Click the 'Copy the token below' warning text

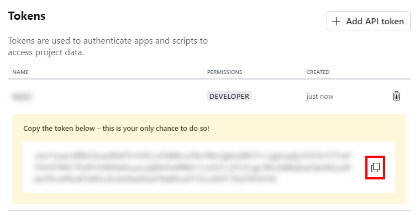tap(116, 129)
